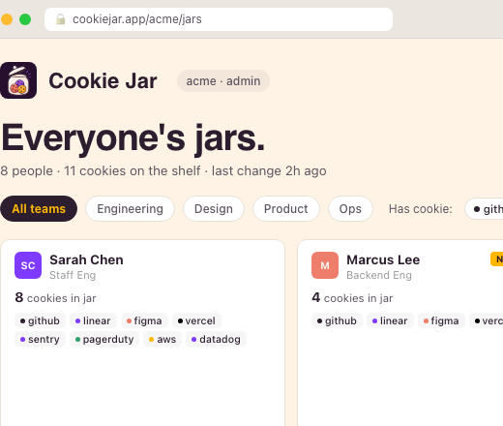Click the 'Everyone's jars.' heading
503x426 pixels.
pos(133,138)
